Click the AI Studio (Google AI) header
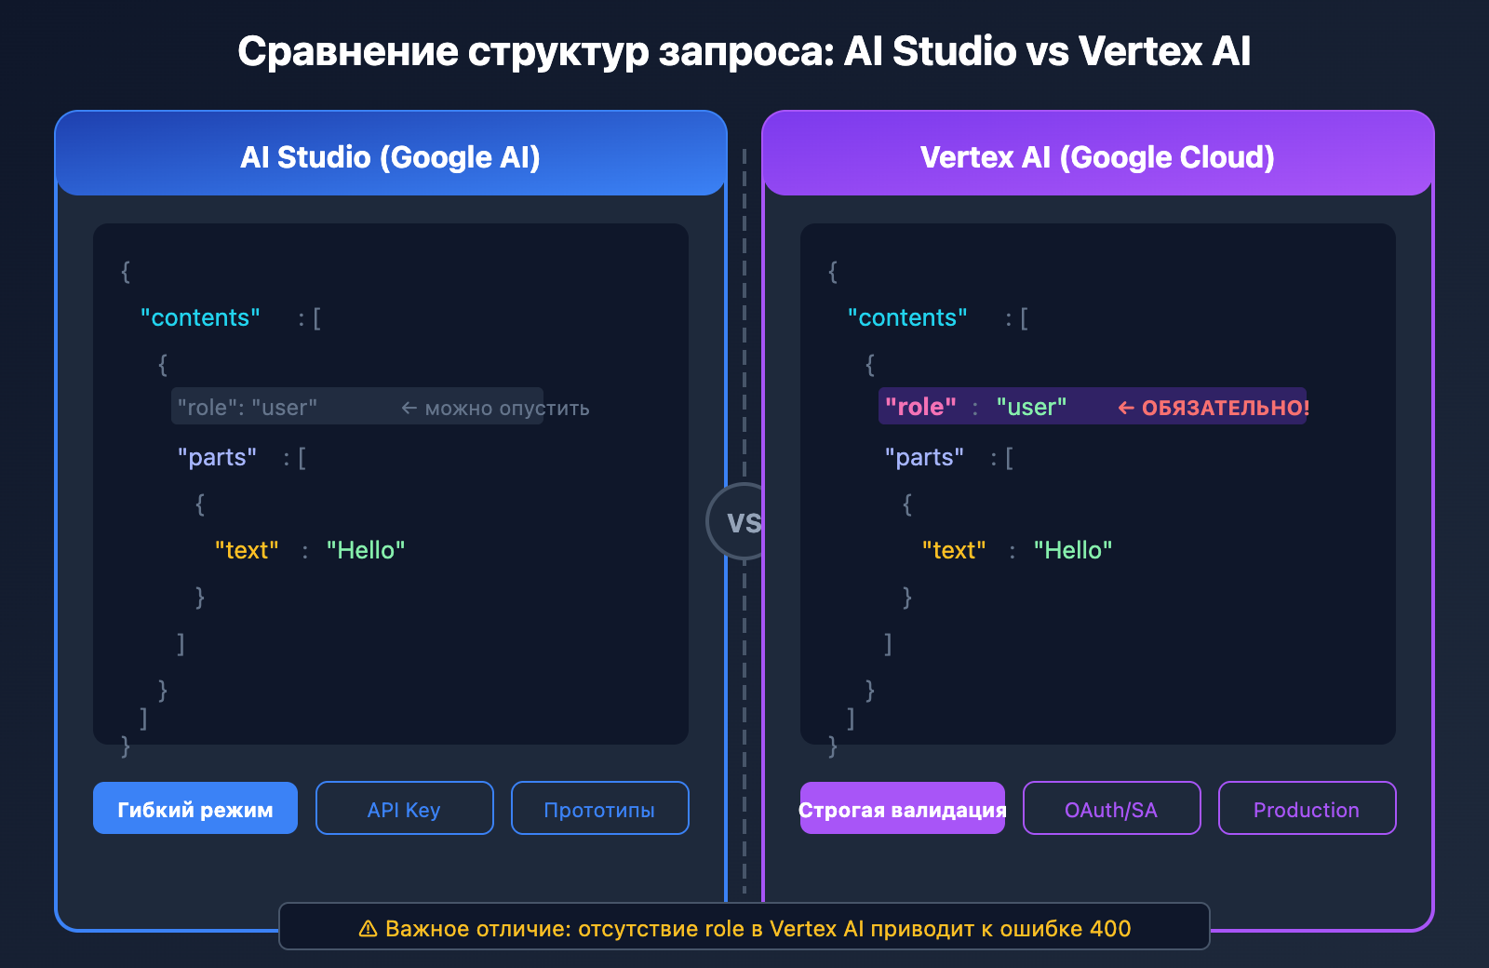Screen dimensions: 1489x968 coord(390,156)
